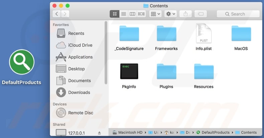Click into the Search field
264x138 pixels.
238,14
